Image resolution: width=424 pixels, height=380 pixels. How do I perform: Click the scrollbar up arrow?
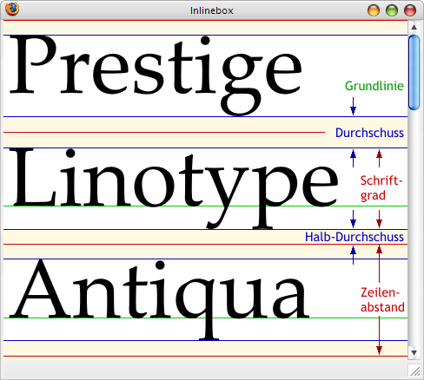coord(414,27)
